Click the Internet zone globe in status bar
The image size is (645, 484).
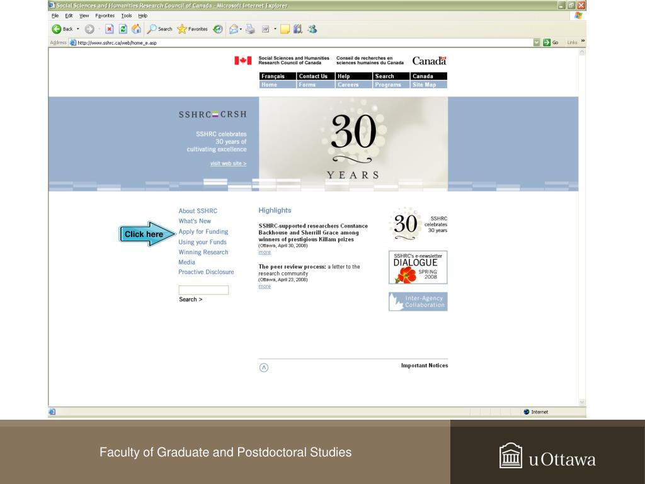527,412
